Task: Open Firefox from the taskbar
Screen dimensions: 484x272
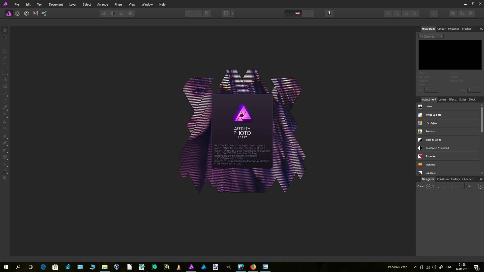Action: coord(253,267)
